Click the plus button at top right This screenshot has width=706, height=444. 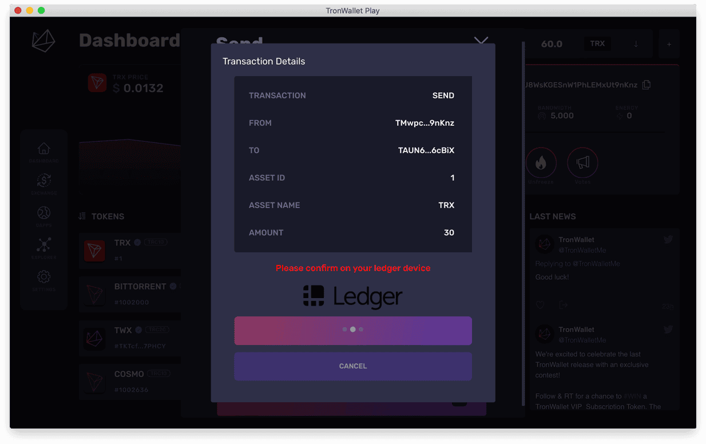click(x=669, y=44)
